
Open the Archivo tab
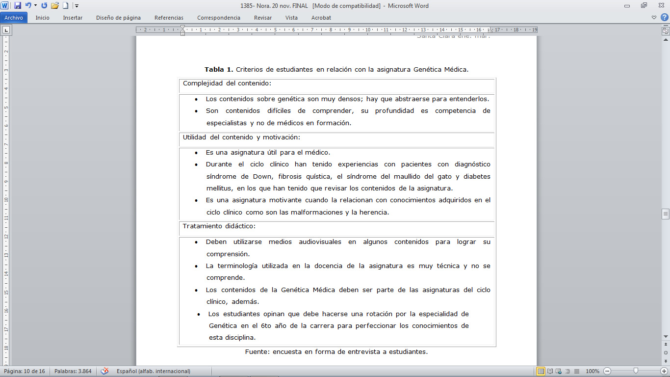point(14,18)
